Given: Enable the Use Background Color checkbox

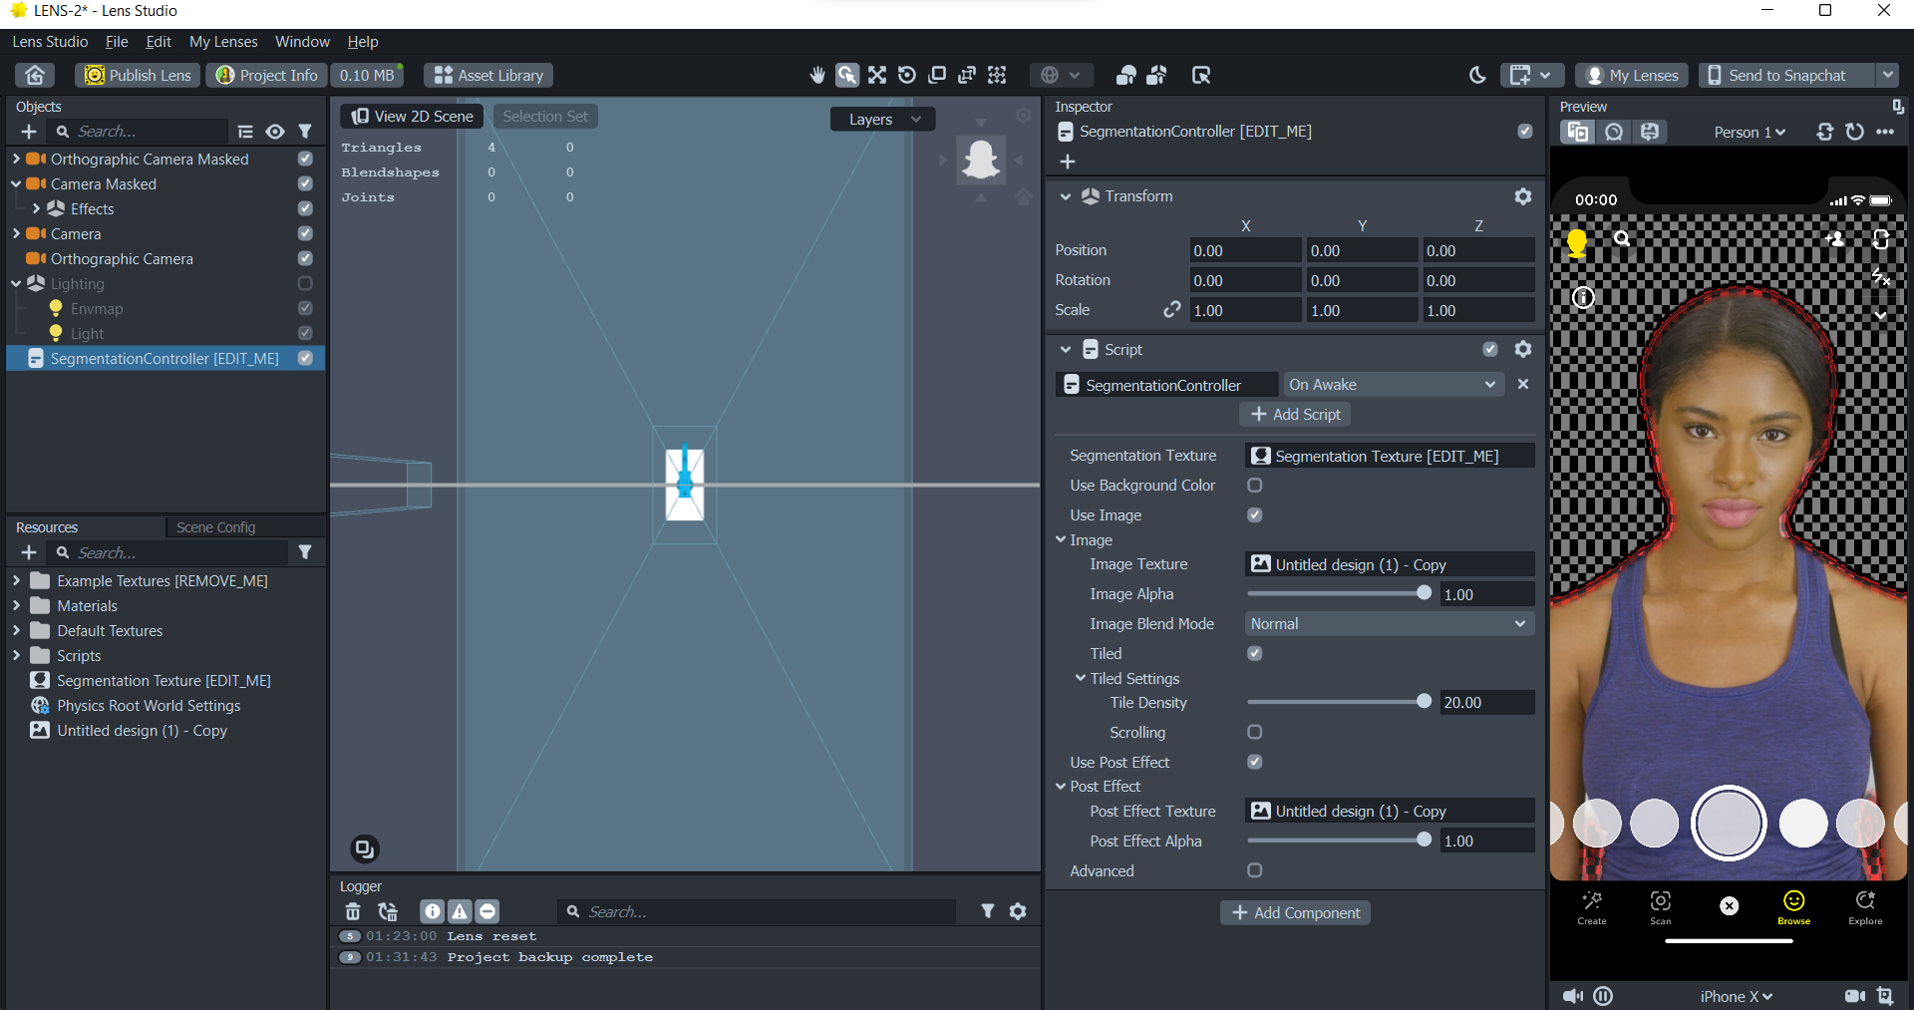Looking at the screenshot, I should click(x=1254, y=486).
